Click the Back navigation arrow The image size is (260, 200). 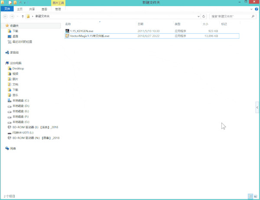click(6, 16)
